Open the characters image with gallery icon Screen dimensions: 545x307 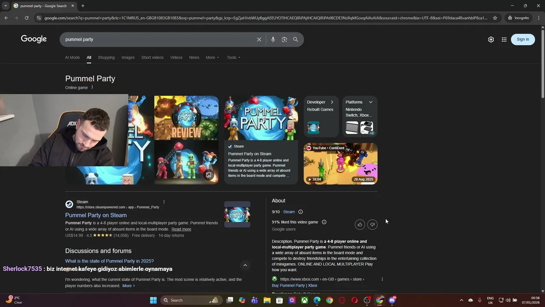click(186, 162)
